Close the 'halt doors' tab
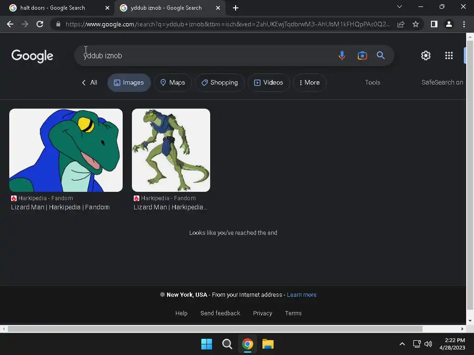The height and width of the screenshot is (355, 474). pyautogui.click(x=107, y=8)
